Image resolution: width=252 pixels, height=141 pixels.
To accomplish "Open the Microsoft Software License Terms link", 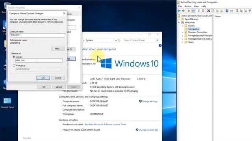I will tap(106, 125).
